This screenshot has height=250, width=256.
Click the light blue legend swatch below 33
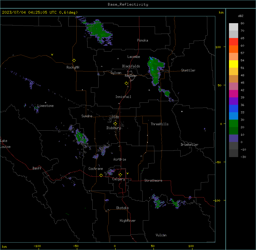[x=233, y=116]
